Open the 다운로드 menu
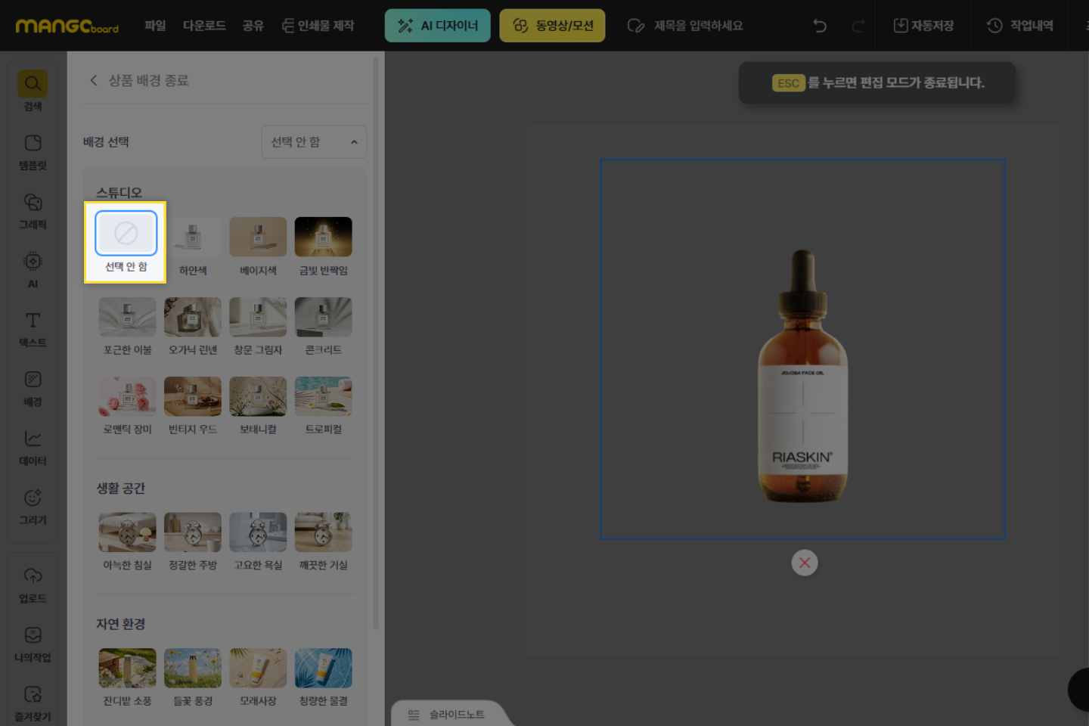 [204, 26]
